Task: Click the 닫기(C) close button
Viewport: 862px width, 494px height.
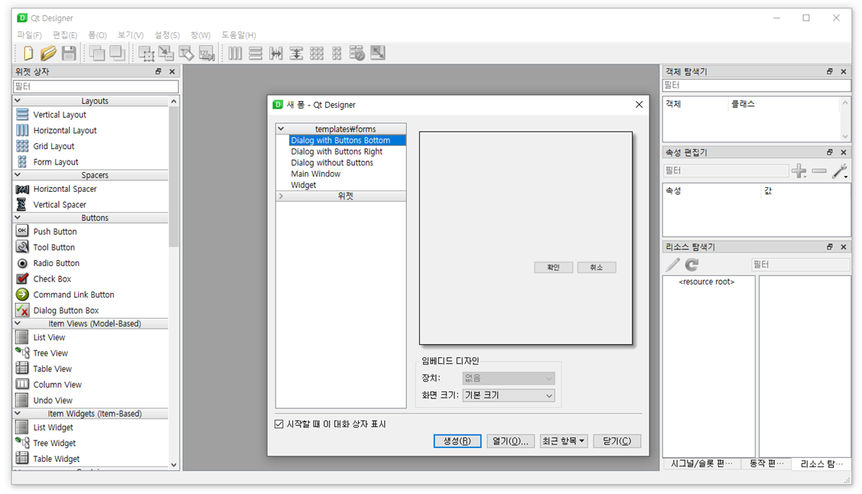Action: point(616,440)
